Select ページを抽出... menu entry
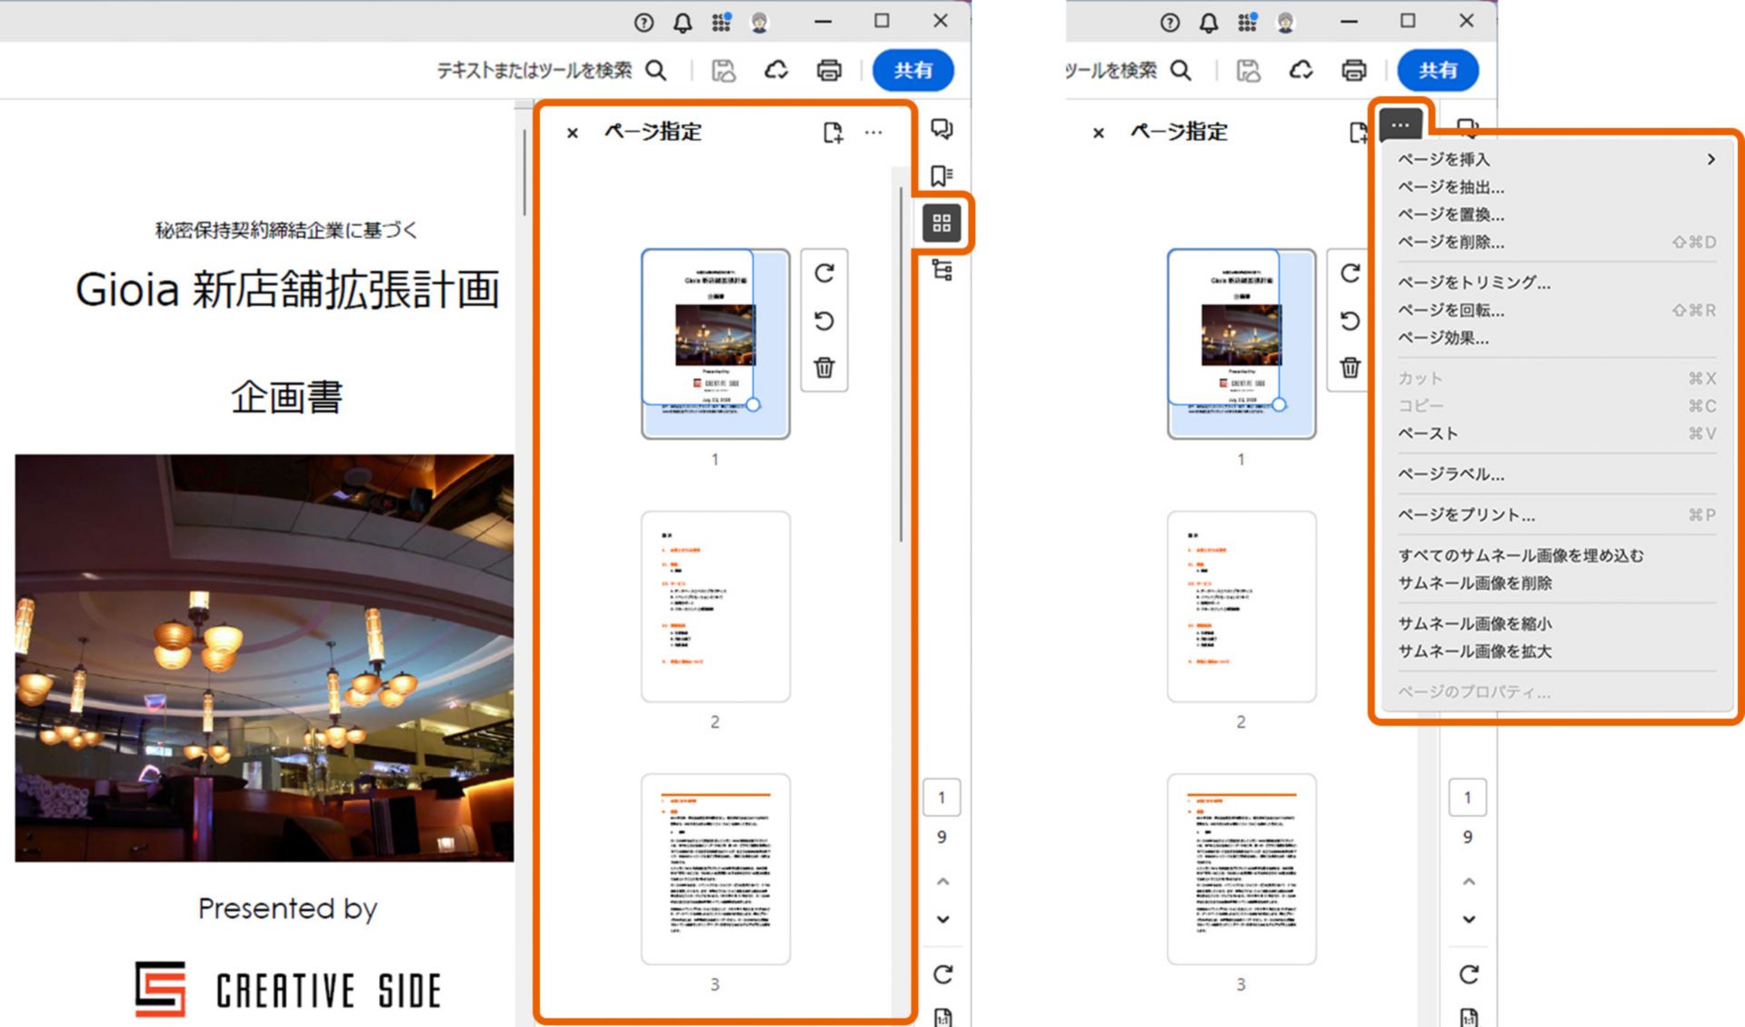Image resolution: width=1745 pixels, height=1027 pixels. click(1451, 187)
